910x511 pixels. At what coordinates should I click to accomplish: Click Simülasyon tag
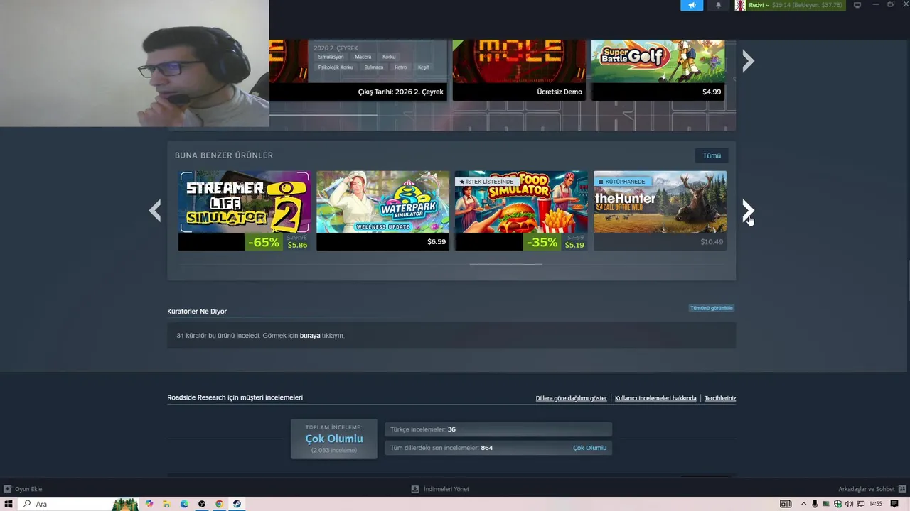pyautogui.click(x=331, y=57)
